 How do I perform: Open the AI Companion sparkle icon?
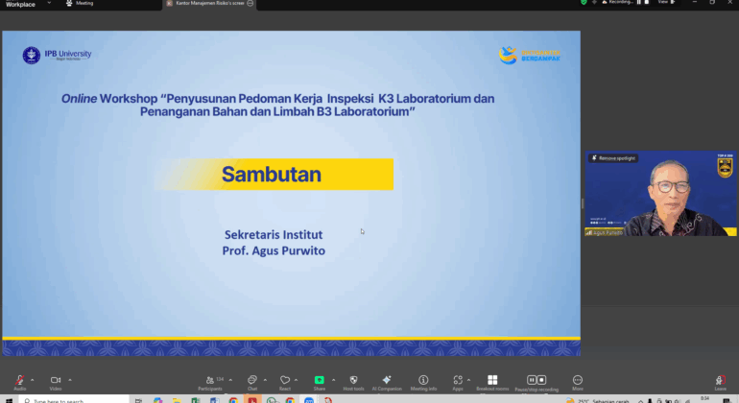[387, 380]
